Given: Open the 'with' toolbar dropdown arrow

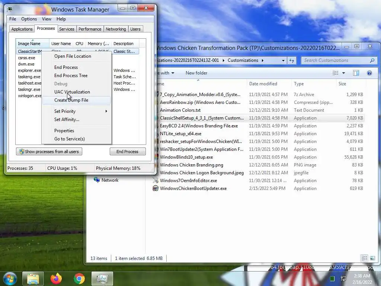Looking at the screenshot, I should pyautogui.click(x=173, y=73).
